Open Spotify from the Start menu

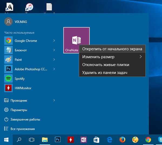click(29, 79)
